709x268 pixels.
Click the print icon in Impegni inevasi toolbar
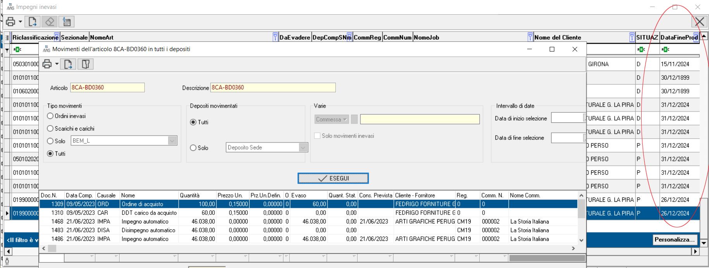point(10,22)
